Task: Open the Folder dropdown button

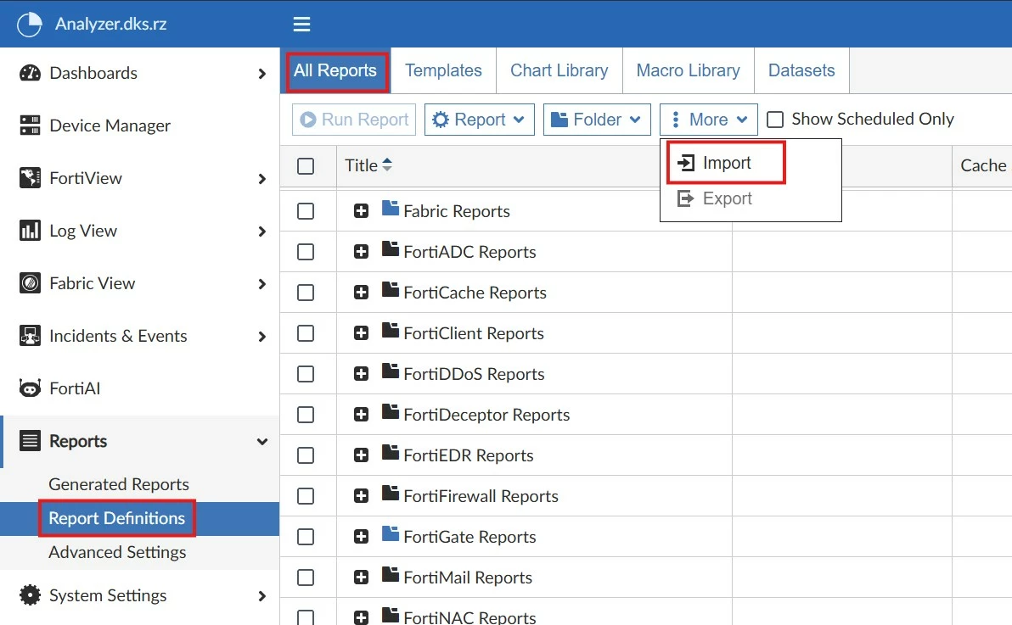Action: coord(597,120)
